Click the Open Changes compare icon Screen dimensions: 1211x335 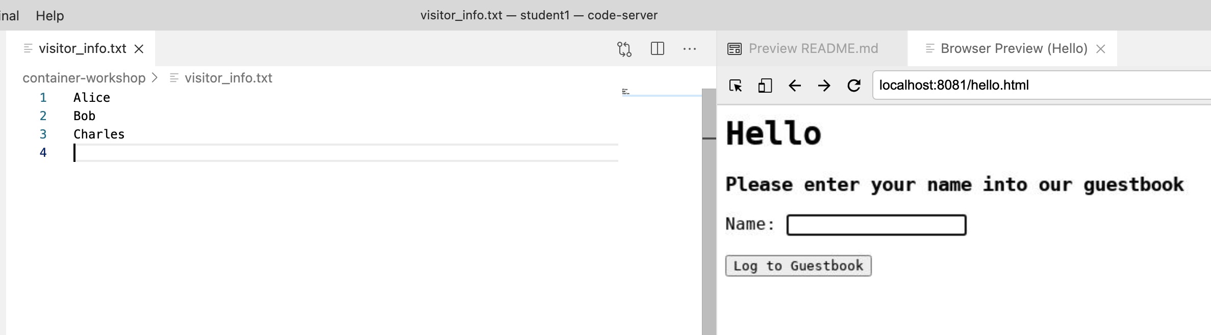click(624, 49)
